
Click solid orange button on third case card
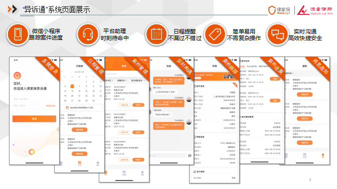(138, 159)
